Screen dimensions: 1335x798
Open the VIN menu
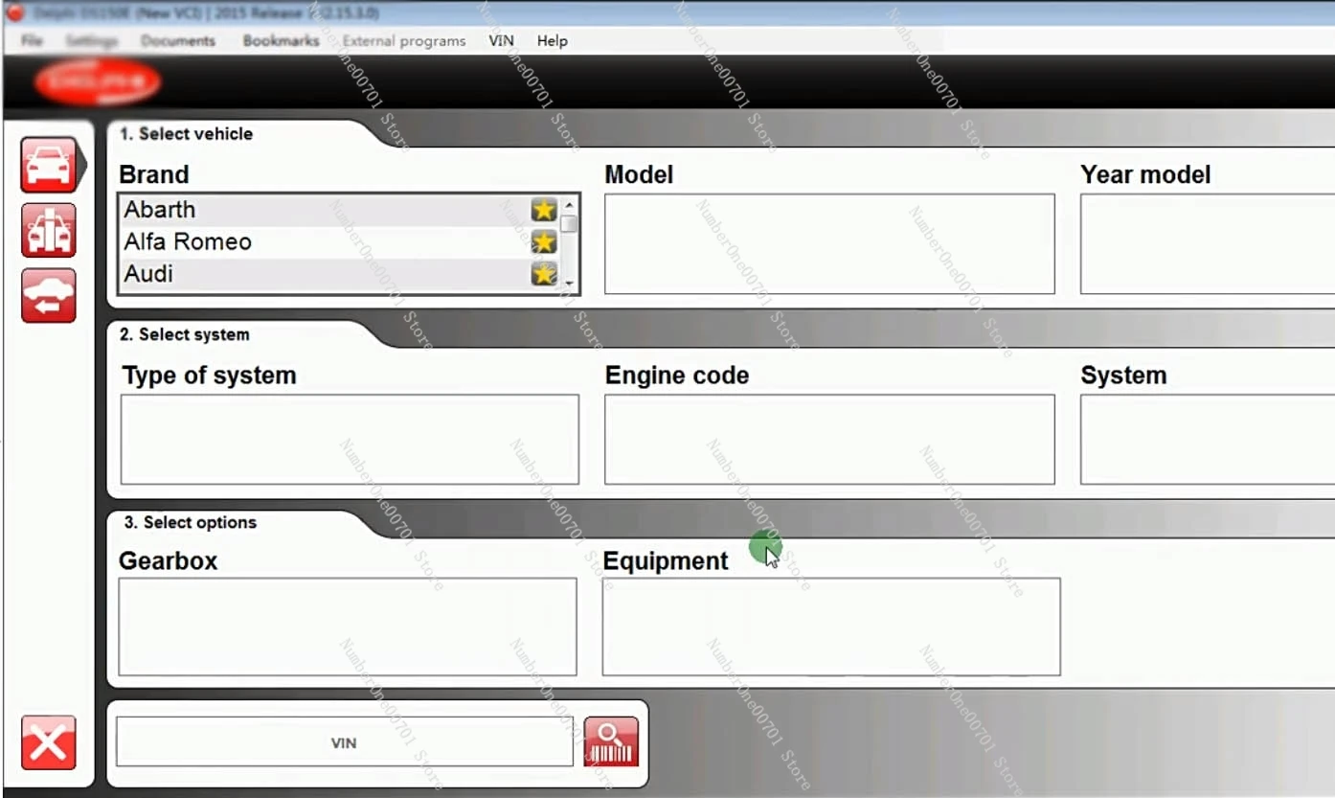click(x=501, y=41)
